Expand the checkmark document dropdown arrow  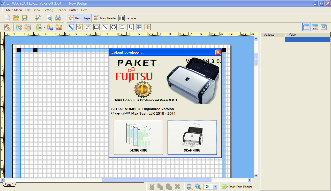(x=44, y=18)
